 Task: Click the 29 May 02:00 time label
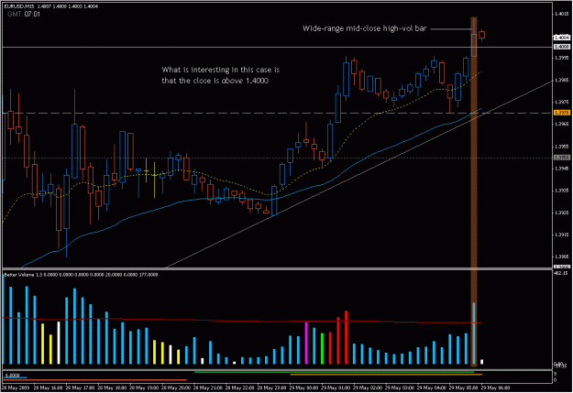click(368, 388)
